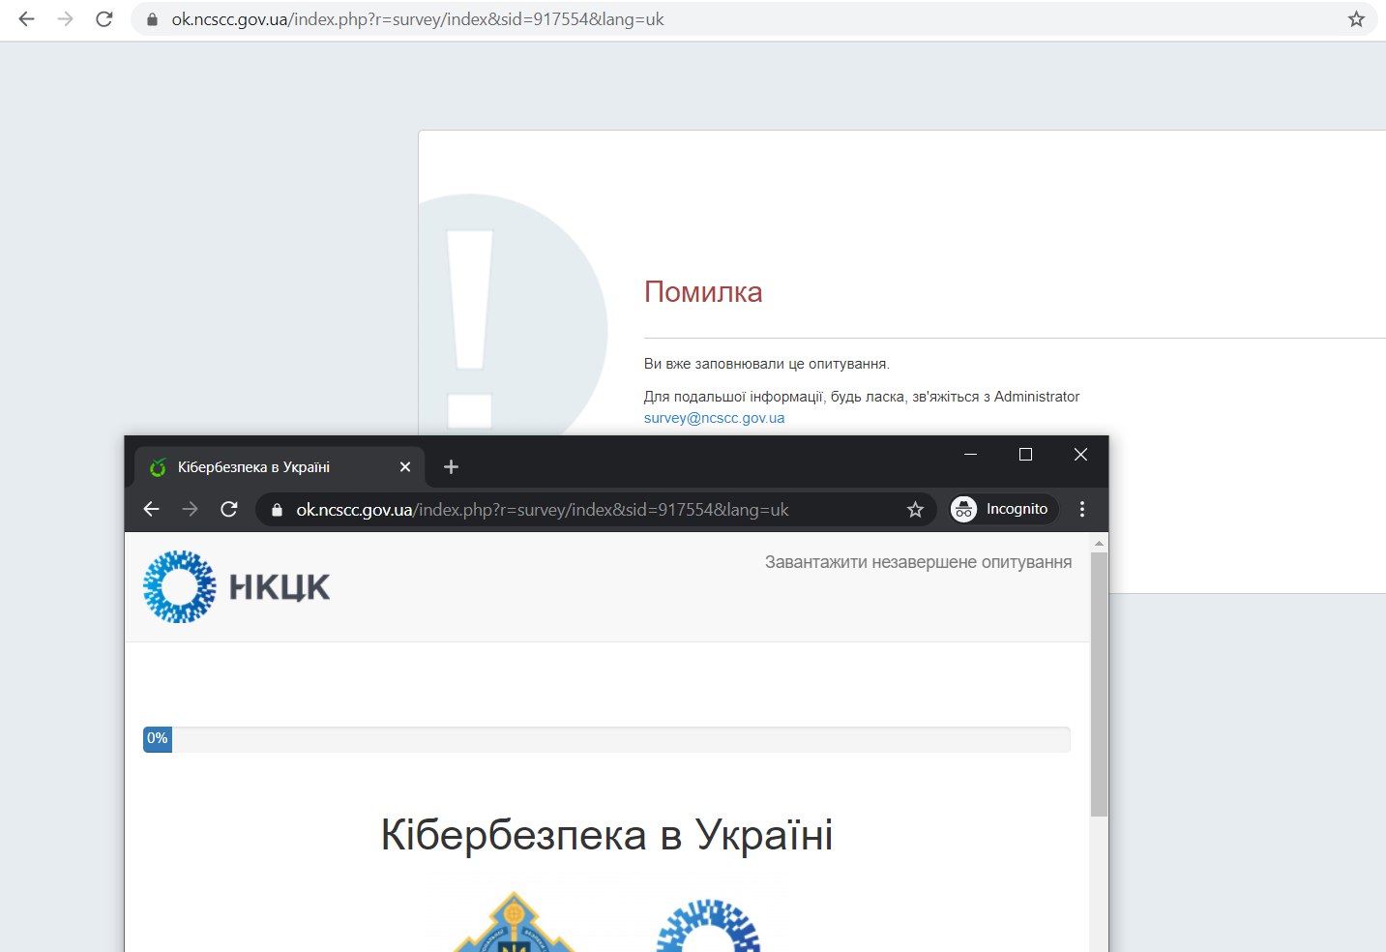This screenshot has width=1386, height=952.
Task: Minimize the incognito window
Action: [x=971, y=455]
